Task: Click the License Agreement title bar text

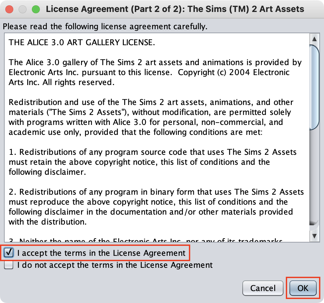Action: 175,9
